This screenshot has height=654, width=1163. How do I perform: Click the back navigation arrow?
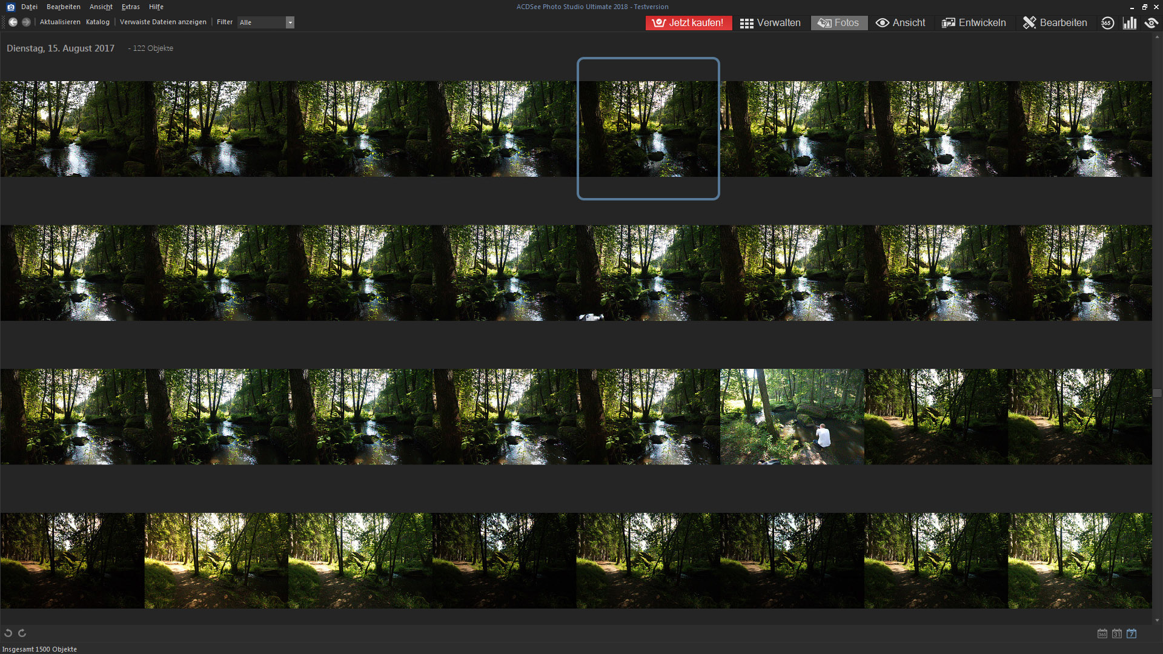[13, 22]
